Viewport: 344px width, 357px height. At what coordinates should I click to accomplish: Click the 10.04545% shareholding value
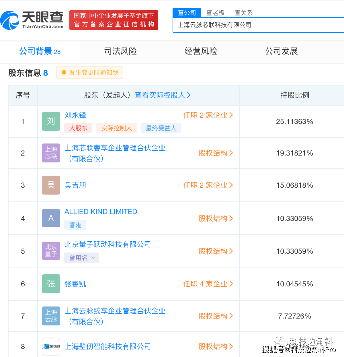click(x=294, y=284)
